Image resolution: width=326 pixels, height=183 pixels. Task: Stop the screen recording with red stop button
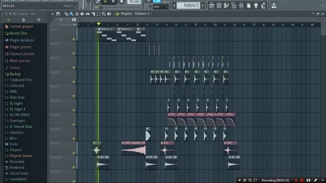(x=302, y=180)
